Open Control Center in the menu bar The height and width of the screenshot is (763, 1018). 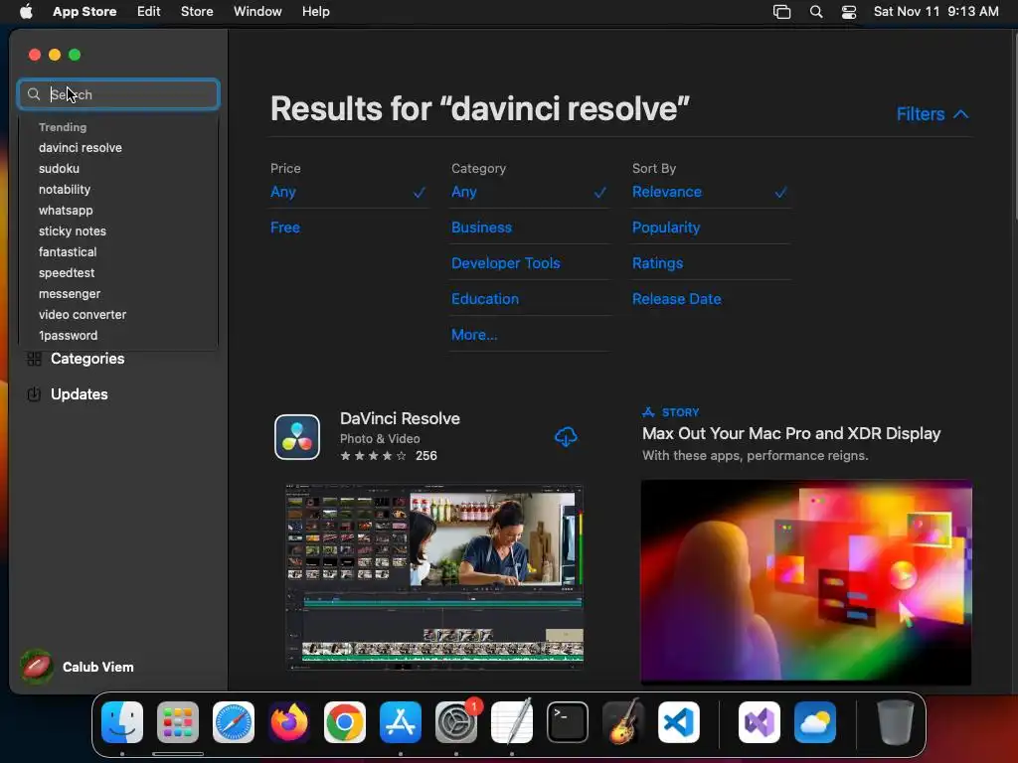(849, 12)
